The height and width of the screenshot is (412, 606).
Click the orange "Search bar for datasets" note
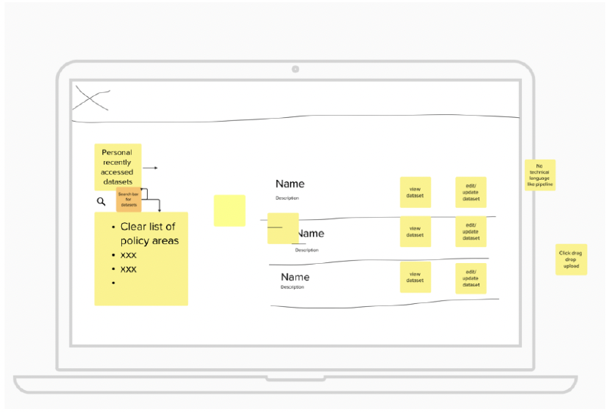point(128,200)
